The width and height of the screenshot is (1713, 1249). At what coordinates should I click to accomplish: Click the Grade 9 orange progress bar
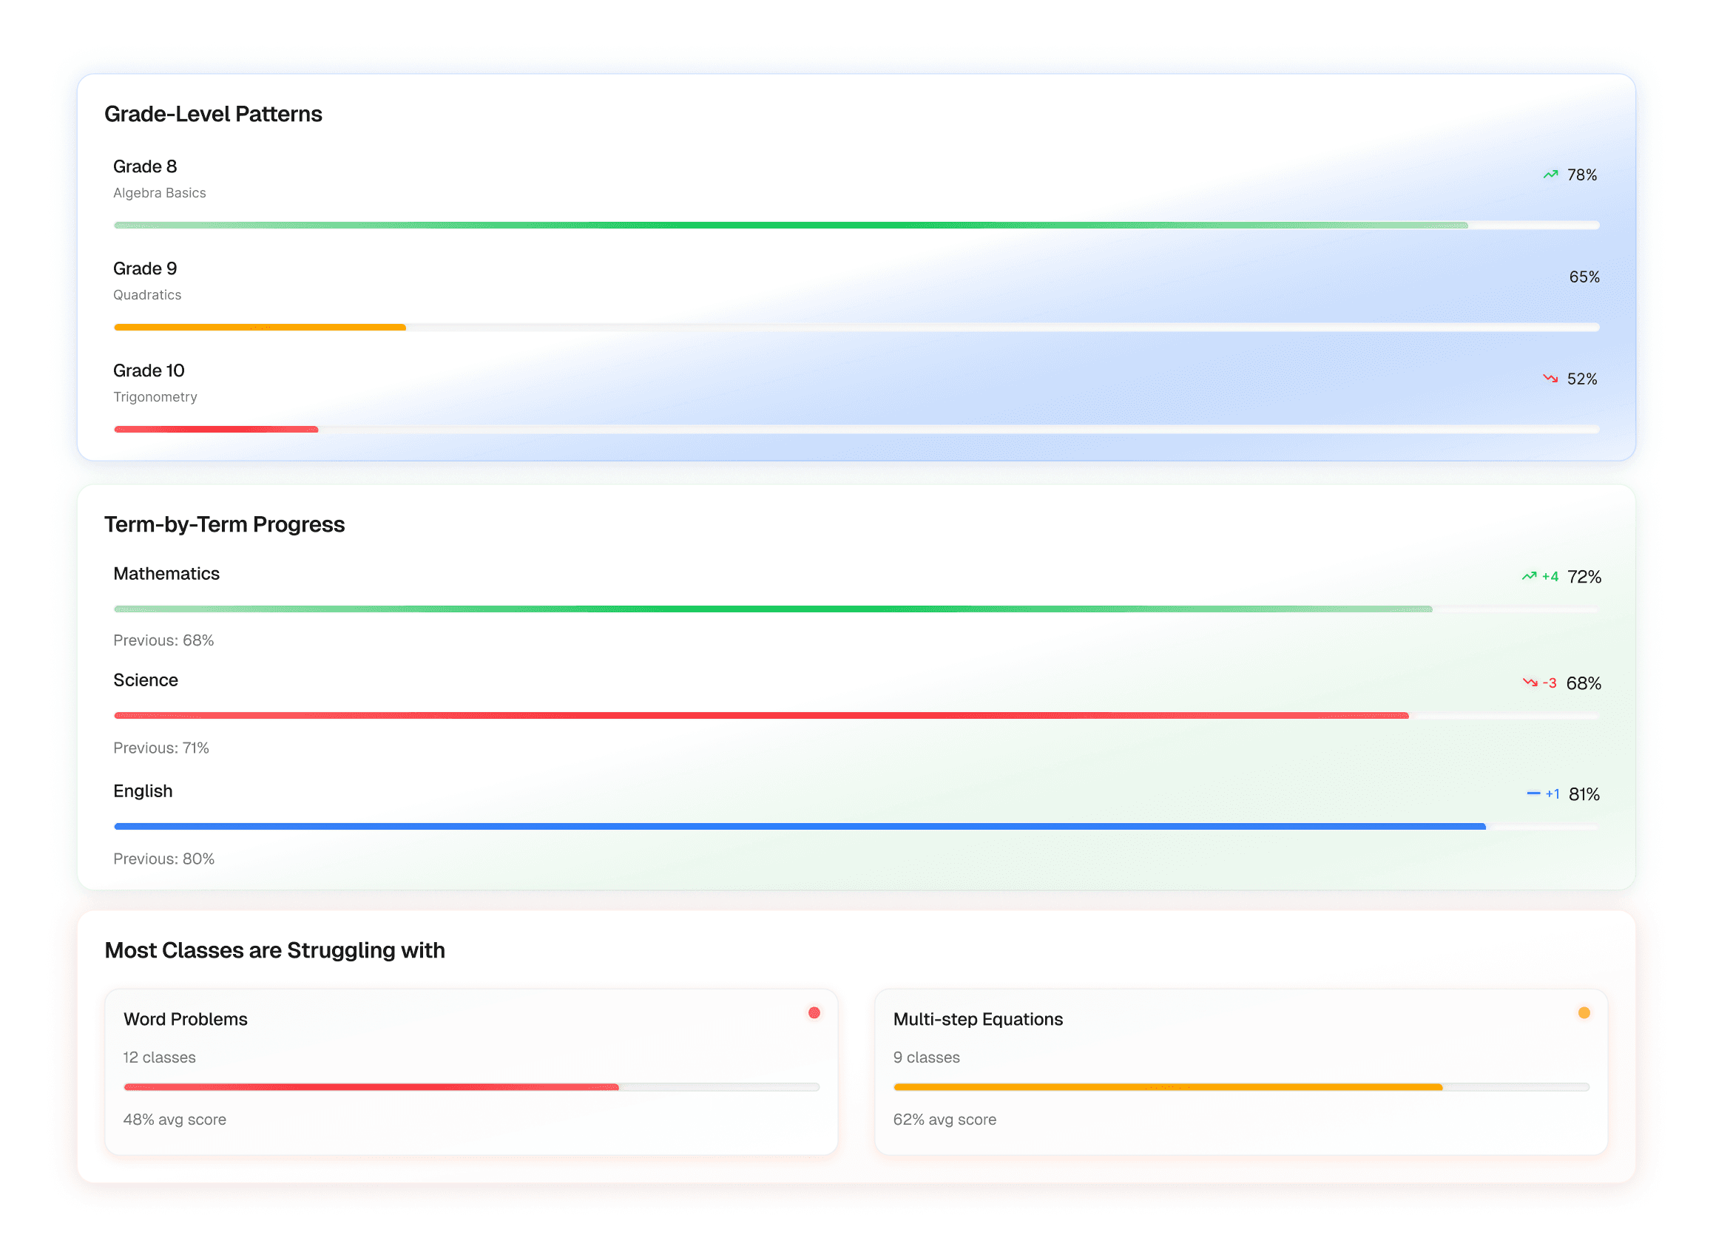(x=260, y=328)
